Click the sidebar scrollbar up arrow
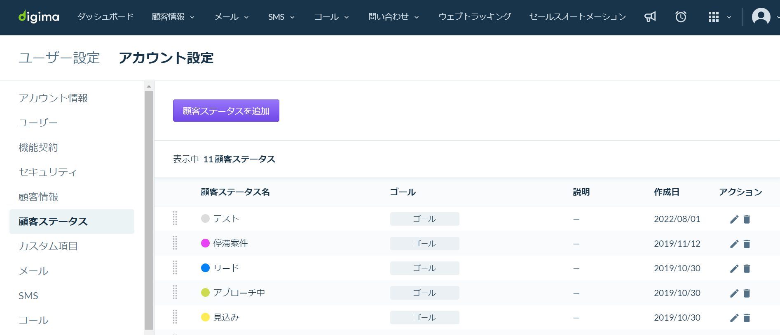 point(149,86)
